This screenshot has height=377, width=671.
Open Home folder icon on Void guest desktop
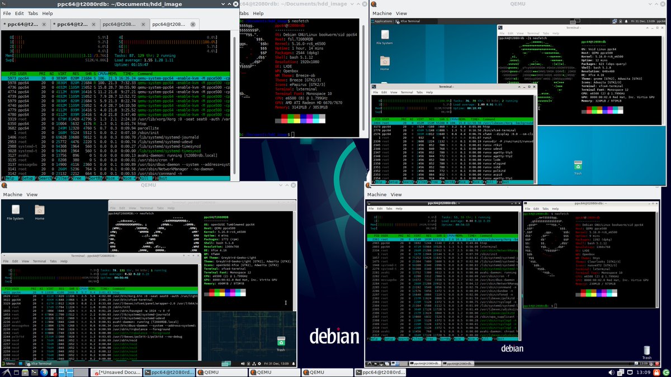384,62
